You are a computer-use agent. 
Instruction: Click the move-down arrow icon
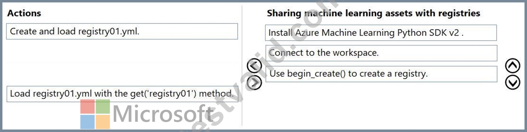[513, 82]
